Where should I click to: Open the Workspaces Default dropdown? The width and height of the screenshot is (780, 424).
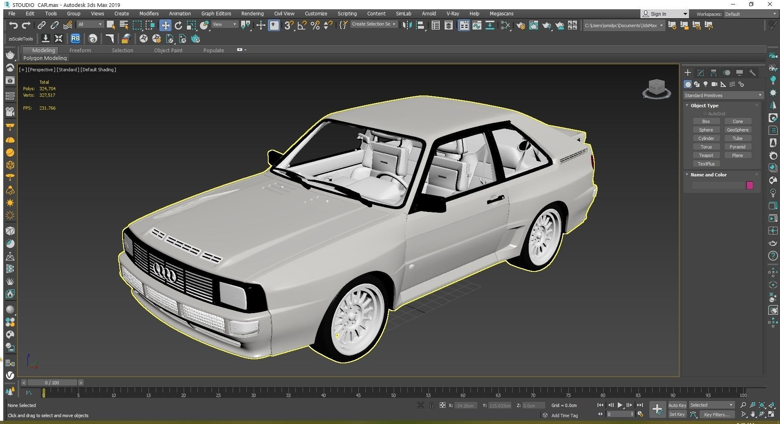point(750,14)
